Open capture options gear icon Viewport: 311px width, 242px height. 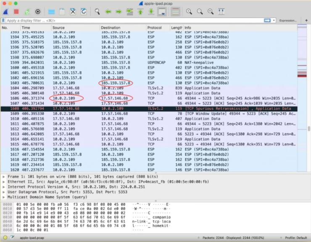coord(38,11)
